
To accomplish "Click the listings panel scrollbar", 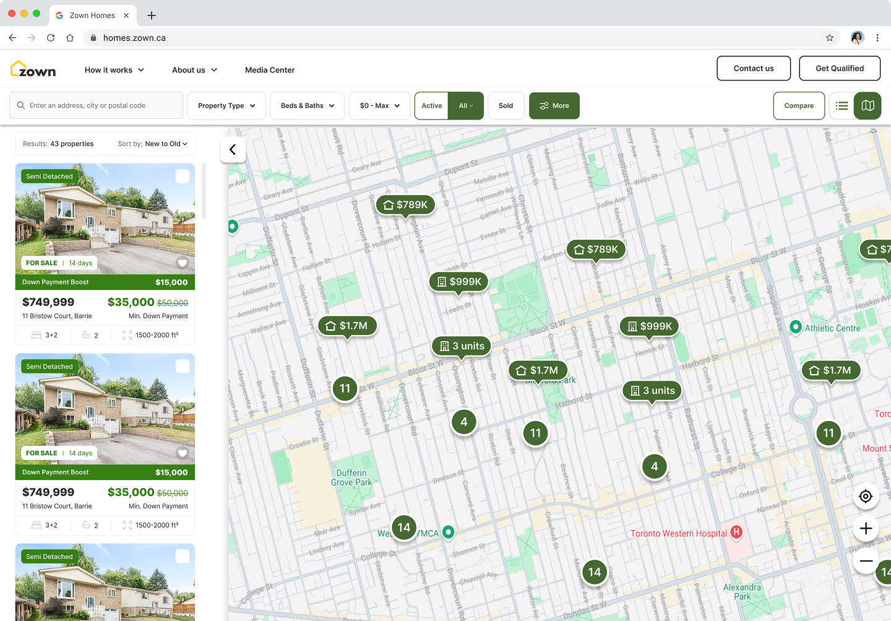I will click(x=204, y=191).
